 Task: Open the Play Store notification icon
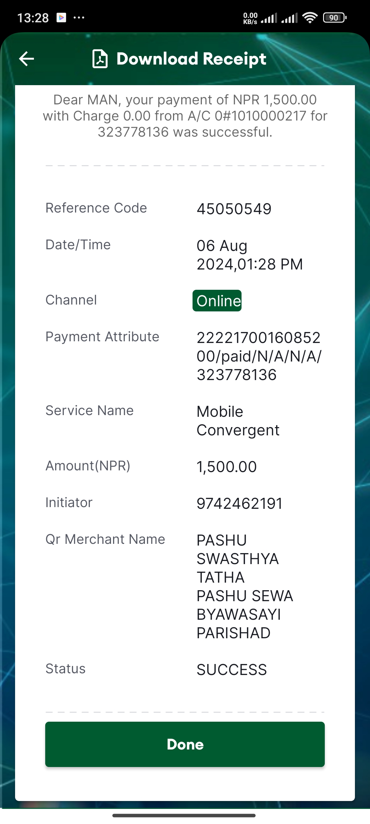pyautogui.click(x=62, y=18)
